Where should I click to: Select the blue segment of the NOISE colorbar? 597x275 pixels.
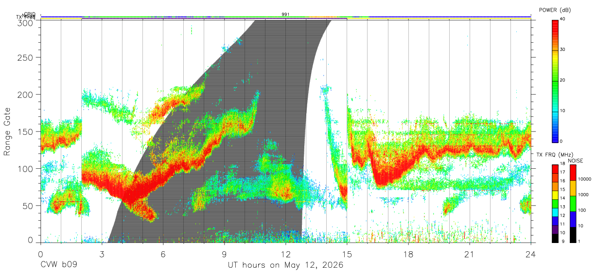click(x=573, y=219)
